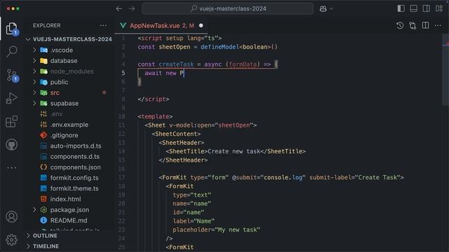Open the Run and Debug view

[x=12, y=98]
